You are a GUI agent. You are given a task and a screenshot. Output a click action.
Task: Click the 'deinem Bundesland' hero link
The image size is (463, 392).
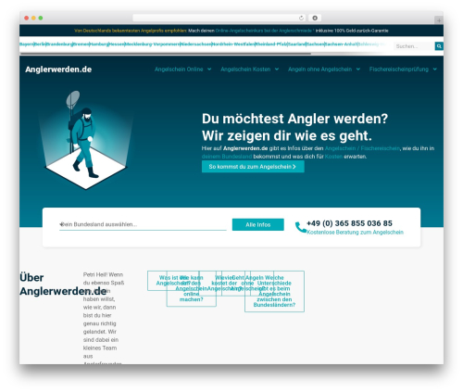click(227, 157)
